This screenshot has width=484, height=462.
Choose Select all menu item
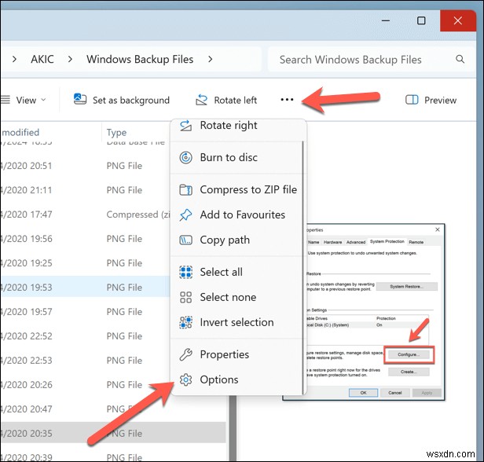236,272
